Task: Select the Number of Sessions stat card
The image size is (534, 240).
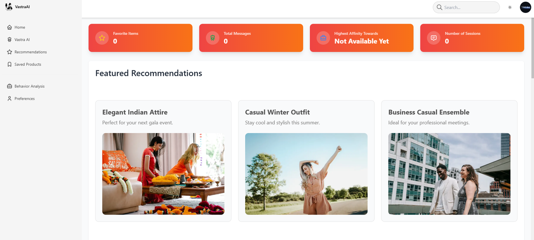Action: [472, 38]
